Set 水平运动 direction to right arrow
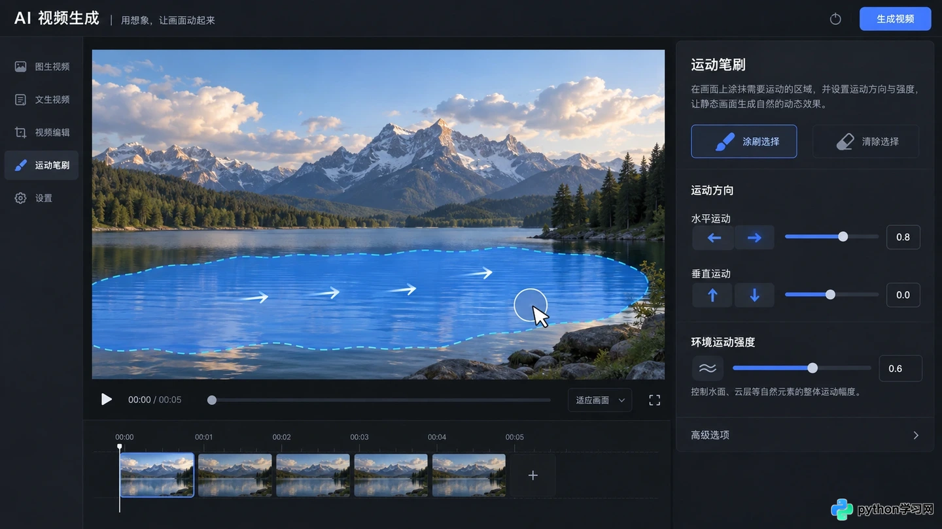The width and height of the screenshot is (942, 529). tap(754, 238)
